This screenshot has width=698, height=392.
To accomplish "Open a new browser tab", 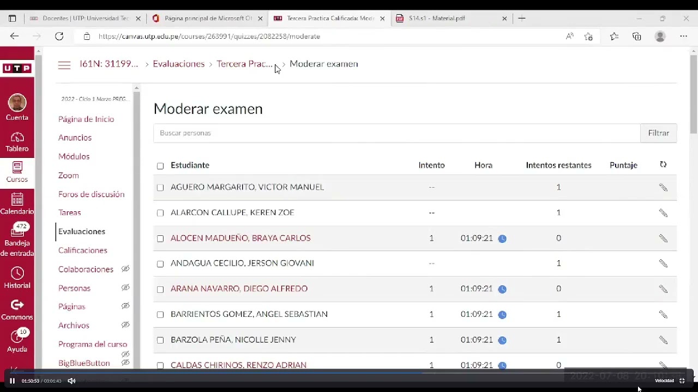I will click(522, 19).
